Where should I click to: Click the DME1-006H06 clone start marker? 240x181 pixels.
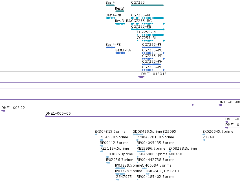coord(47,116)
